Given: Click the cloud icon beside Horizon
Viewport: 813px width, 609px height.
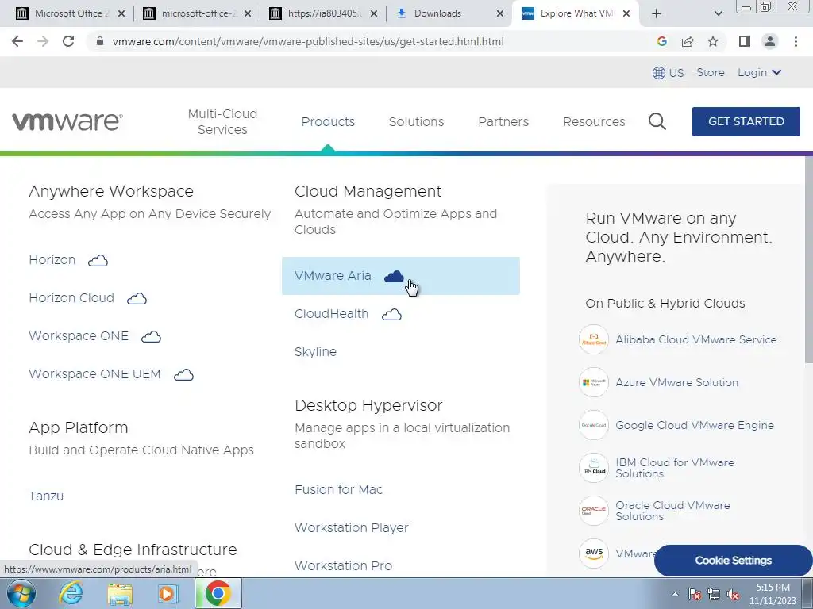Looking at the screenshot, I should [98, 260].
